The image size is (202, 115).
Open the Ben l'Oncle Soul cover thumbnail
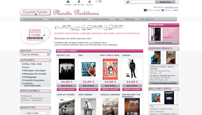point(110,69)
